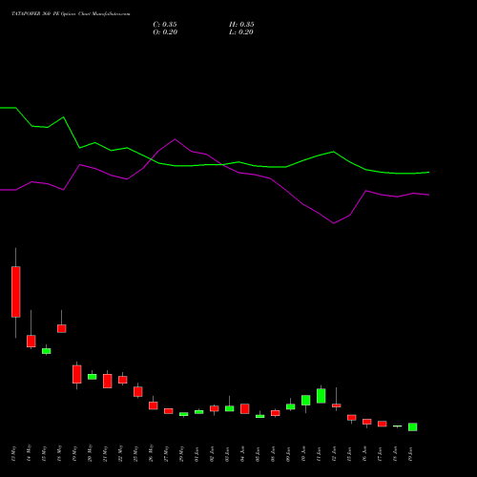This screenshot has height=477, width=477.
Task: Click the 13 May date label
Action: (13, 453)
